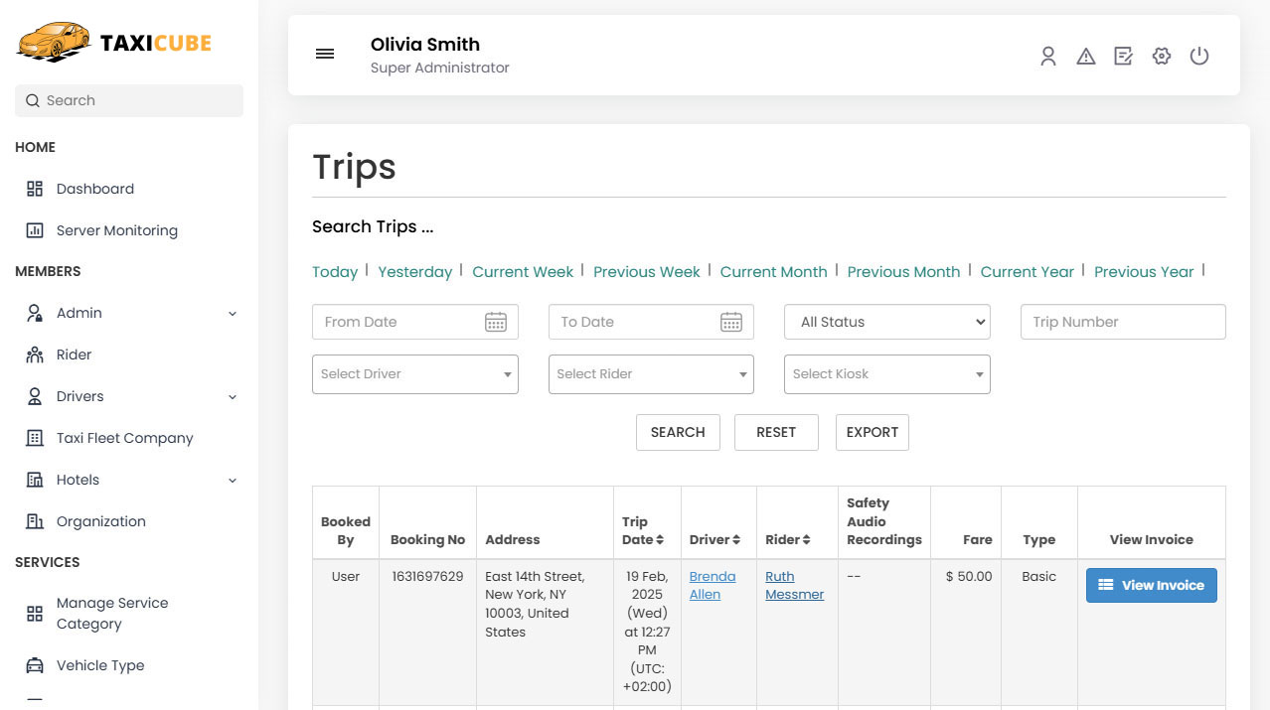Open the edit notes icon in header
Image resolution: width=1270 pixels, height=710 pixels.
(x=1123, y=57)
